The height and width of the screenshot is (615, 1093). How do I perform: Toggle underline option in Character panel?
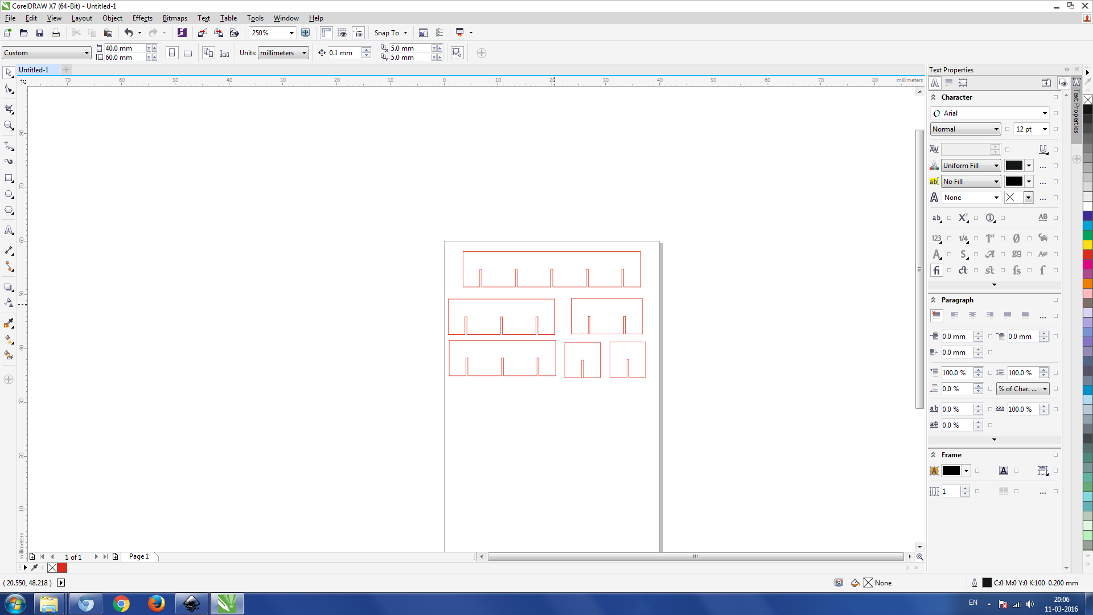pyautogui.click(x=1043, y=149)
